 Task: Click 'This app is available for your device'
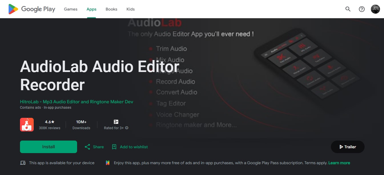click(62, 163)
